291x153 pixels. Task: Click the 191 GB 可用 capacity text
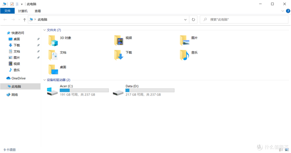coord(77,95)
